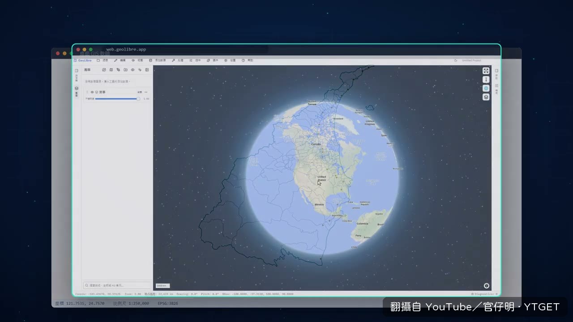Click the map book icon in the layers toolbar
The width and height of the screenshot is (573, 322).
pos(111,70)
